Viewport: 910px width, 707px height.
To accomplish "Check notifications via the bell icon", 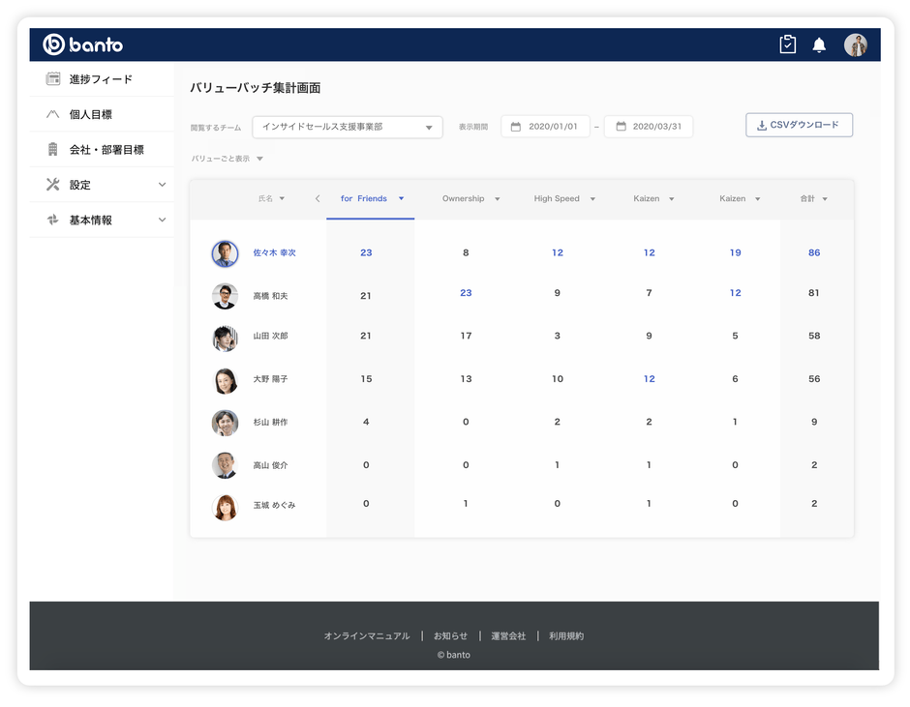I will (x=819, y=44).
